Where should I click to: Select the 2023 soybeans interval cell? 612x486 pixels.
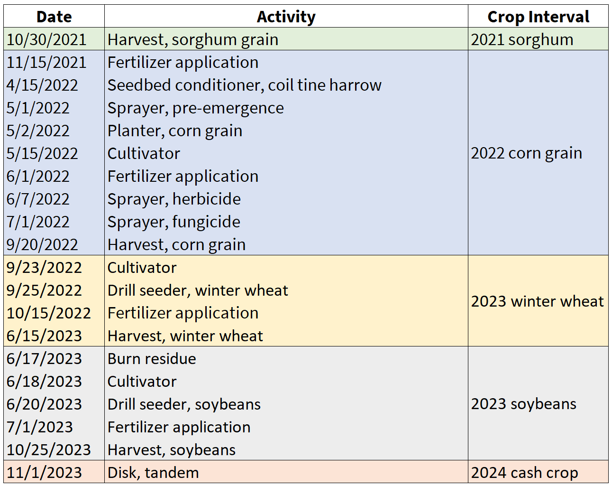tap(523, 403)
